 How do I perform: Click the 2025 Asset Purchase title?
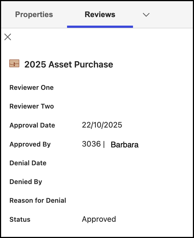[x=69, y=64]
